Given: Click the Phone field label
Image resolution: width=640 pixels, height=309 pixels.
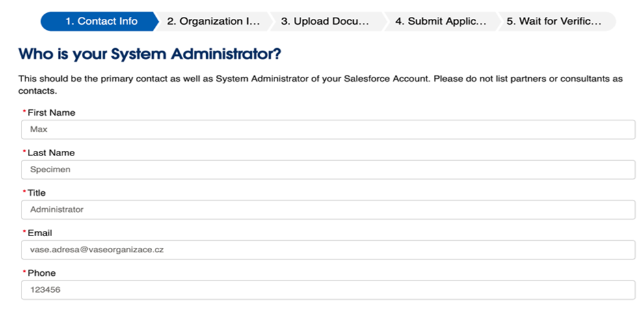Looking at the screenshot, I should click(x=42, y=273).
